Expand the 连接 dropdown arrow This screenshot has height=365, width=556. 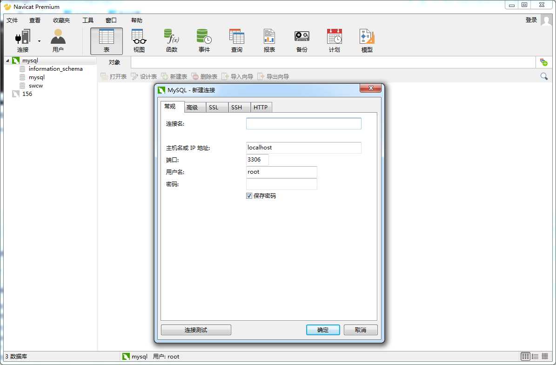(x=40, y=41)
